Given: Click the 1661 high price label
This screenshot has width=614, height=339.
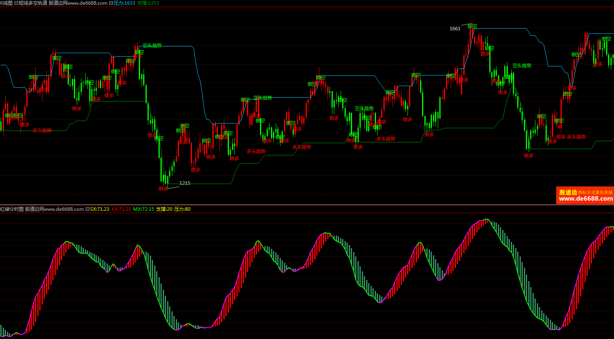Looking at the screenshot, I should 455,28.
